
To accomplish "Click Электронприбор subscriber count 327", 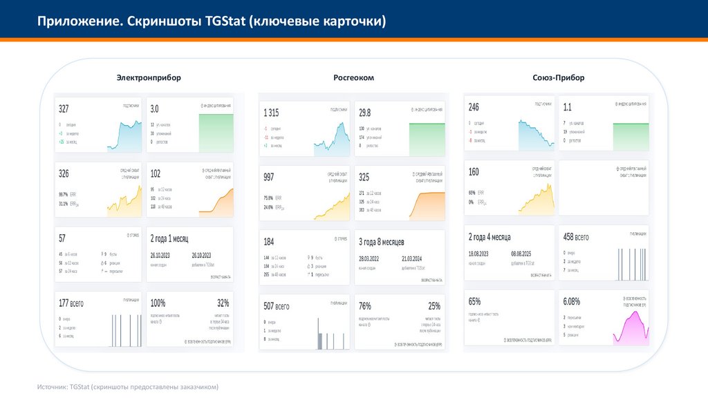I will (64, 108).
